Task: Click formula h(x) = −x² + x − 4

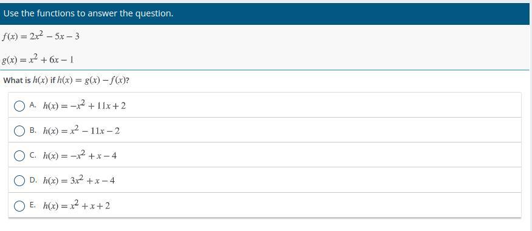Action: (80, 155)
